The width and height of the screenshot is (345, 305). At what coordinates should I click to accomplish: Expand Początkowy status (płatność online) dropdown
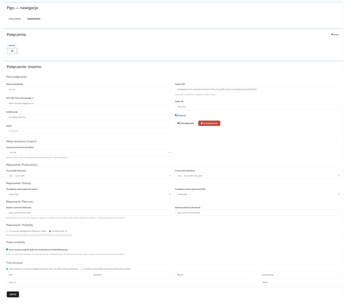point(89,194)
